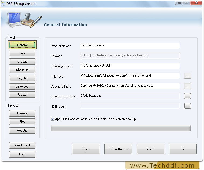Uncheck Apply File Compression
Viewport: 204px width, 170px height.
(52, 119)
